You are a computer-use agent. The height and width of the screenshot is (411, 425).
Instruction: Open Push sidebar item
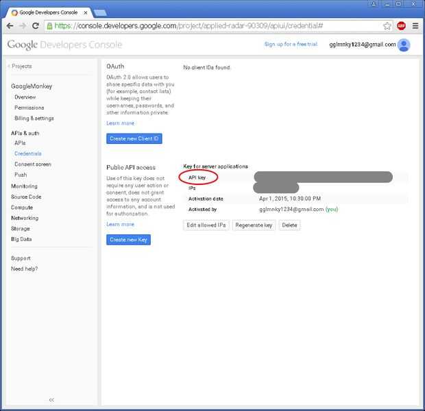pyautogui.click(x=21, y=175)
